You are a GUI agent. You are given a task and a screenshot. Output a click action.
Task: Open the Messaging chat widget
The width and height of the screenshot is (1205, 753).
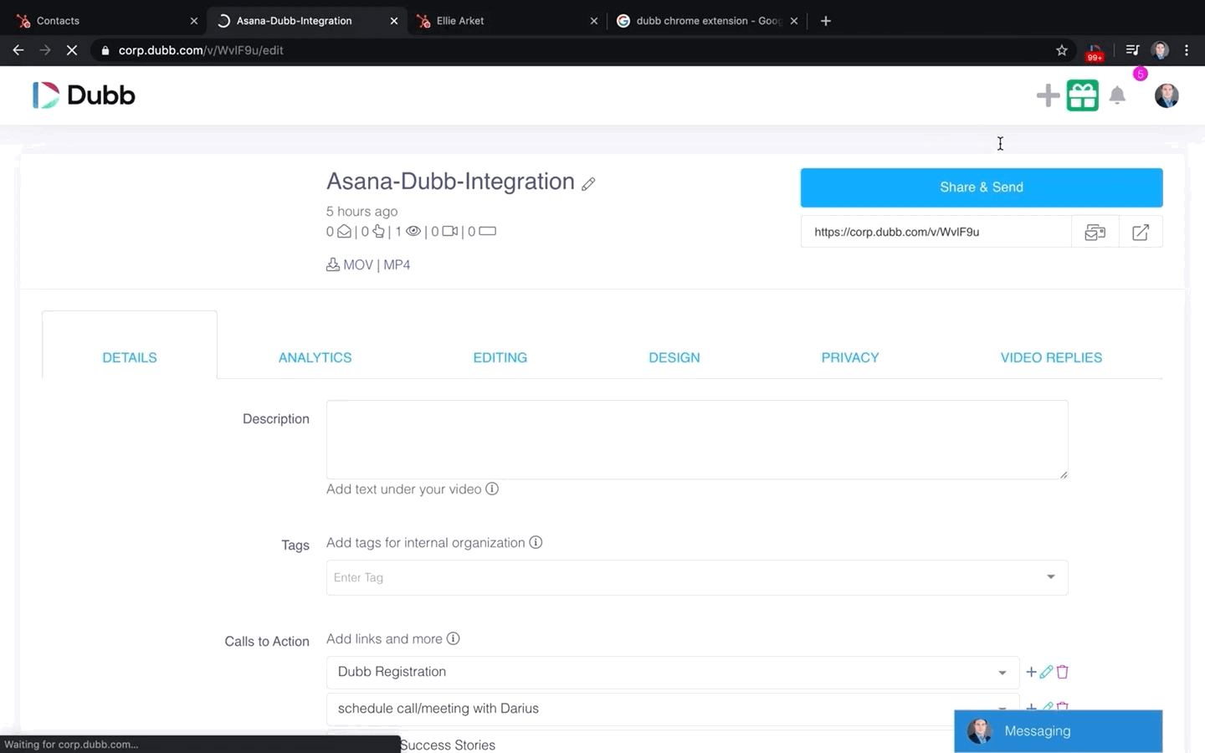[1059, 731]
